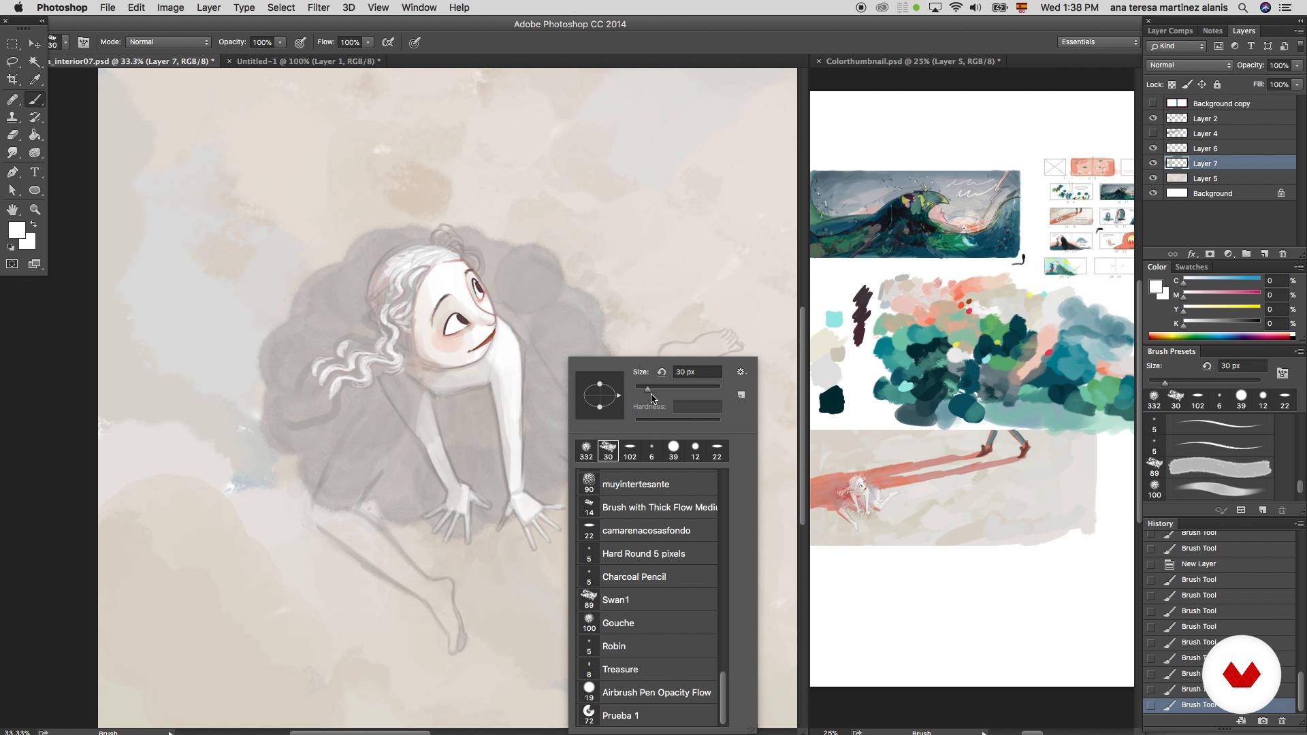Image resolution: width=1307 pixels, height=735 pixels.
Task: Open the Window menu
Action: tap(419, 7)
